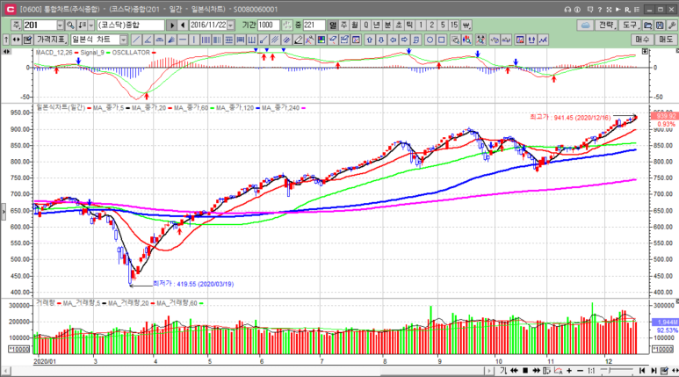679x377 pixels.
Task: Open the stock code 201 dropdown
Action: point(61,25)
